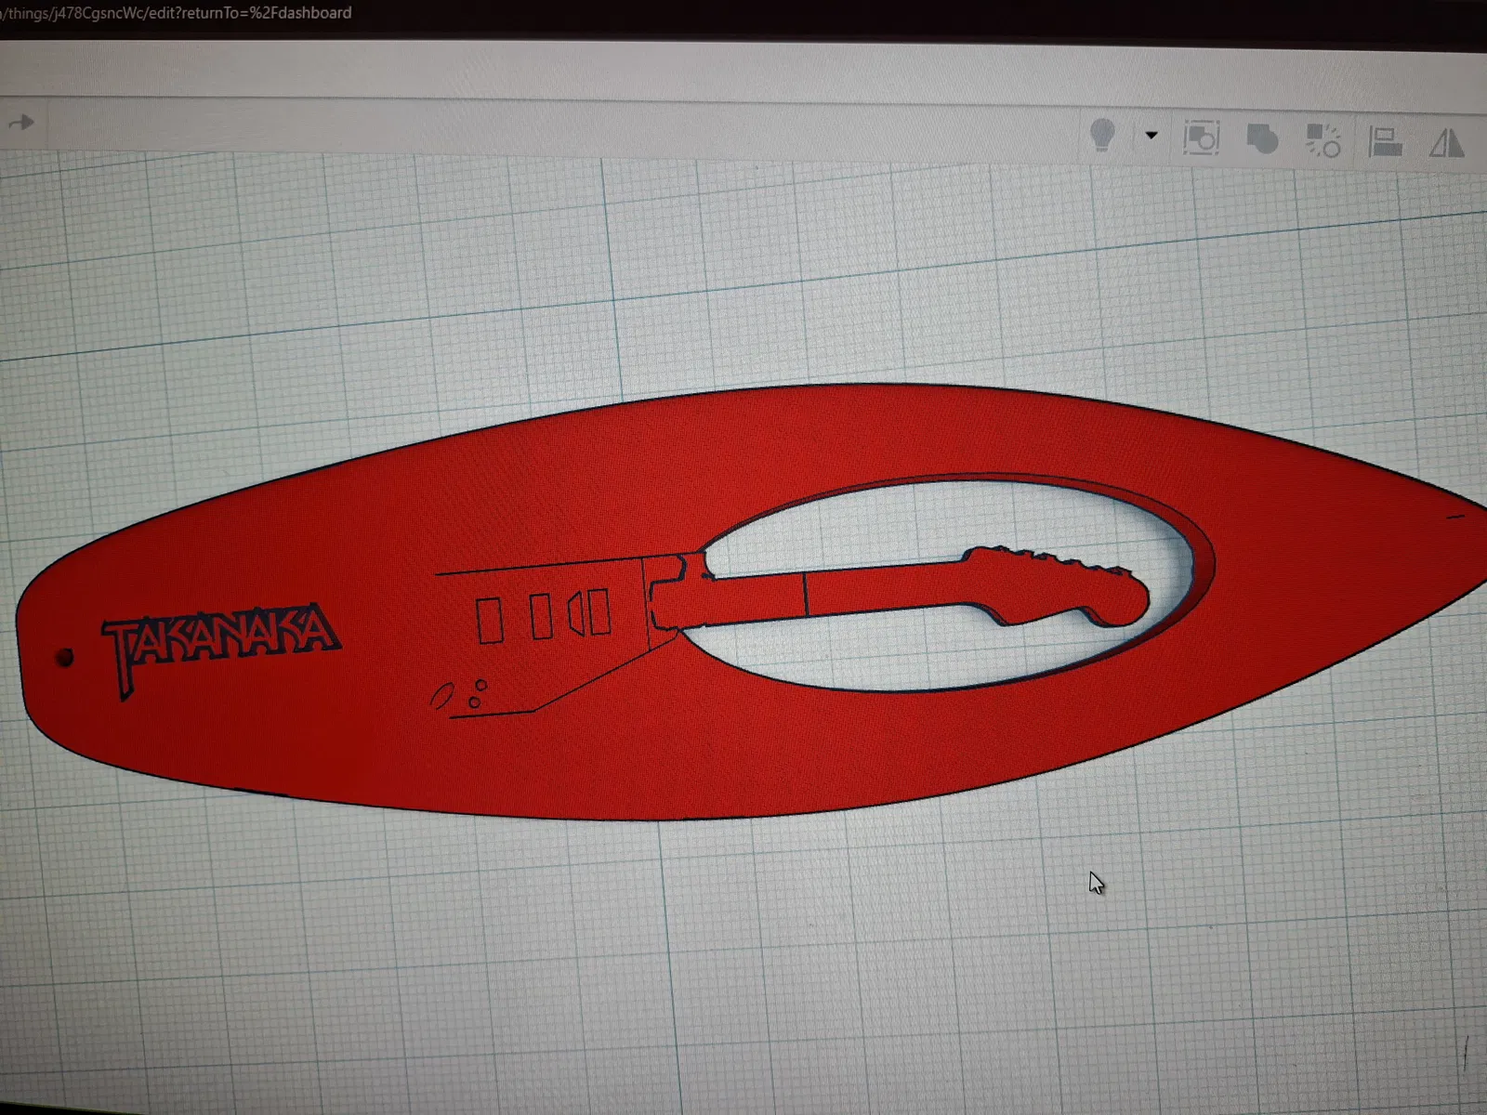This screenshot has width=1487, height=1115.
Task: Click the browser address bar URL
Action: [x=177, y=13]
